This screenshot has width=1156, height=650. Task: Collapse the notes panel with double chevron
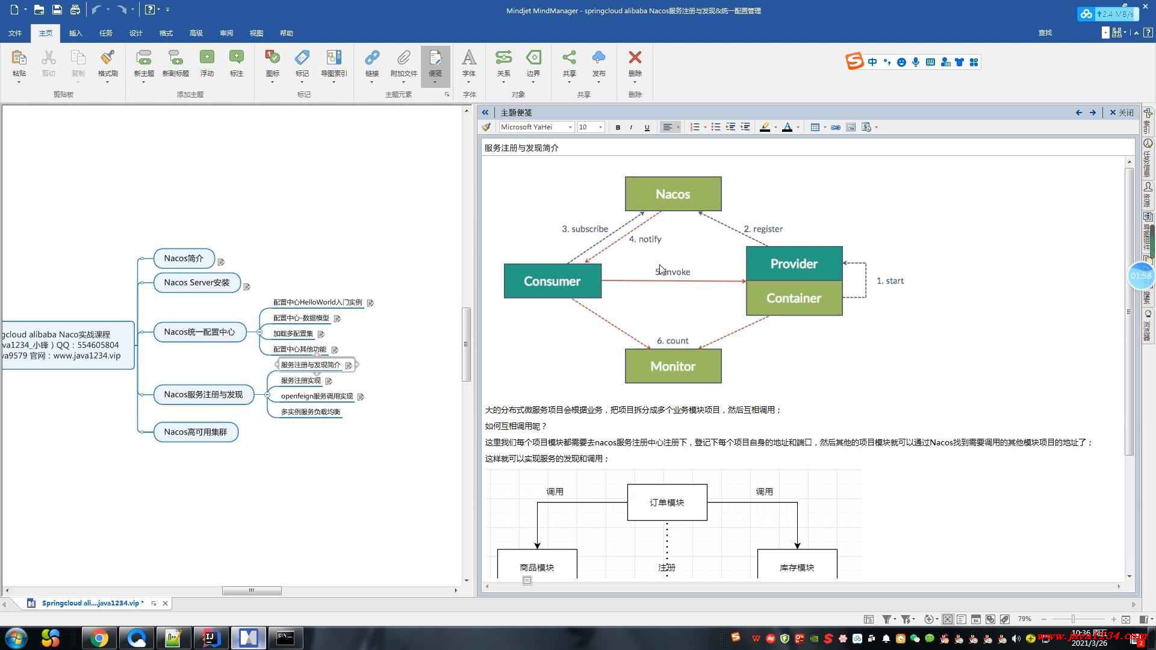pyautogui.click(x=485, y=113)
